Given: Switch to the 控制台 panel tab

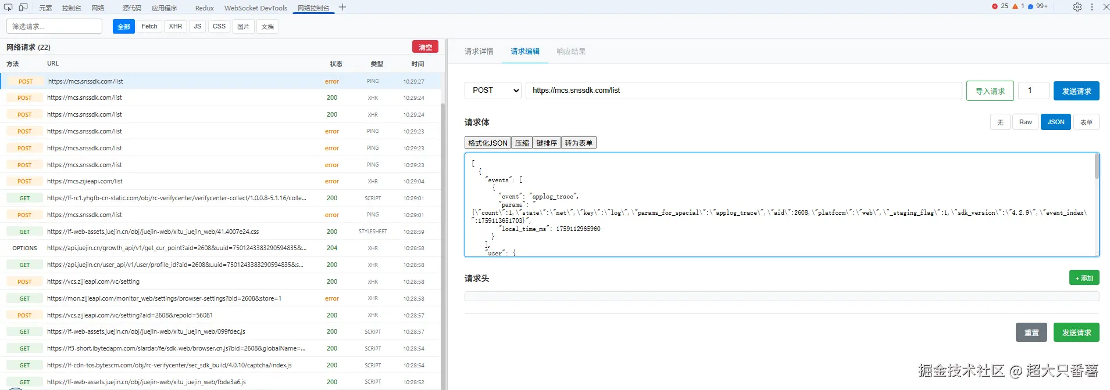Looking at the screenshot, I should [x=72, y=8].
